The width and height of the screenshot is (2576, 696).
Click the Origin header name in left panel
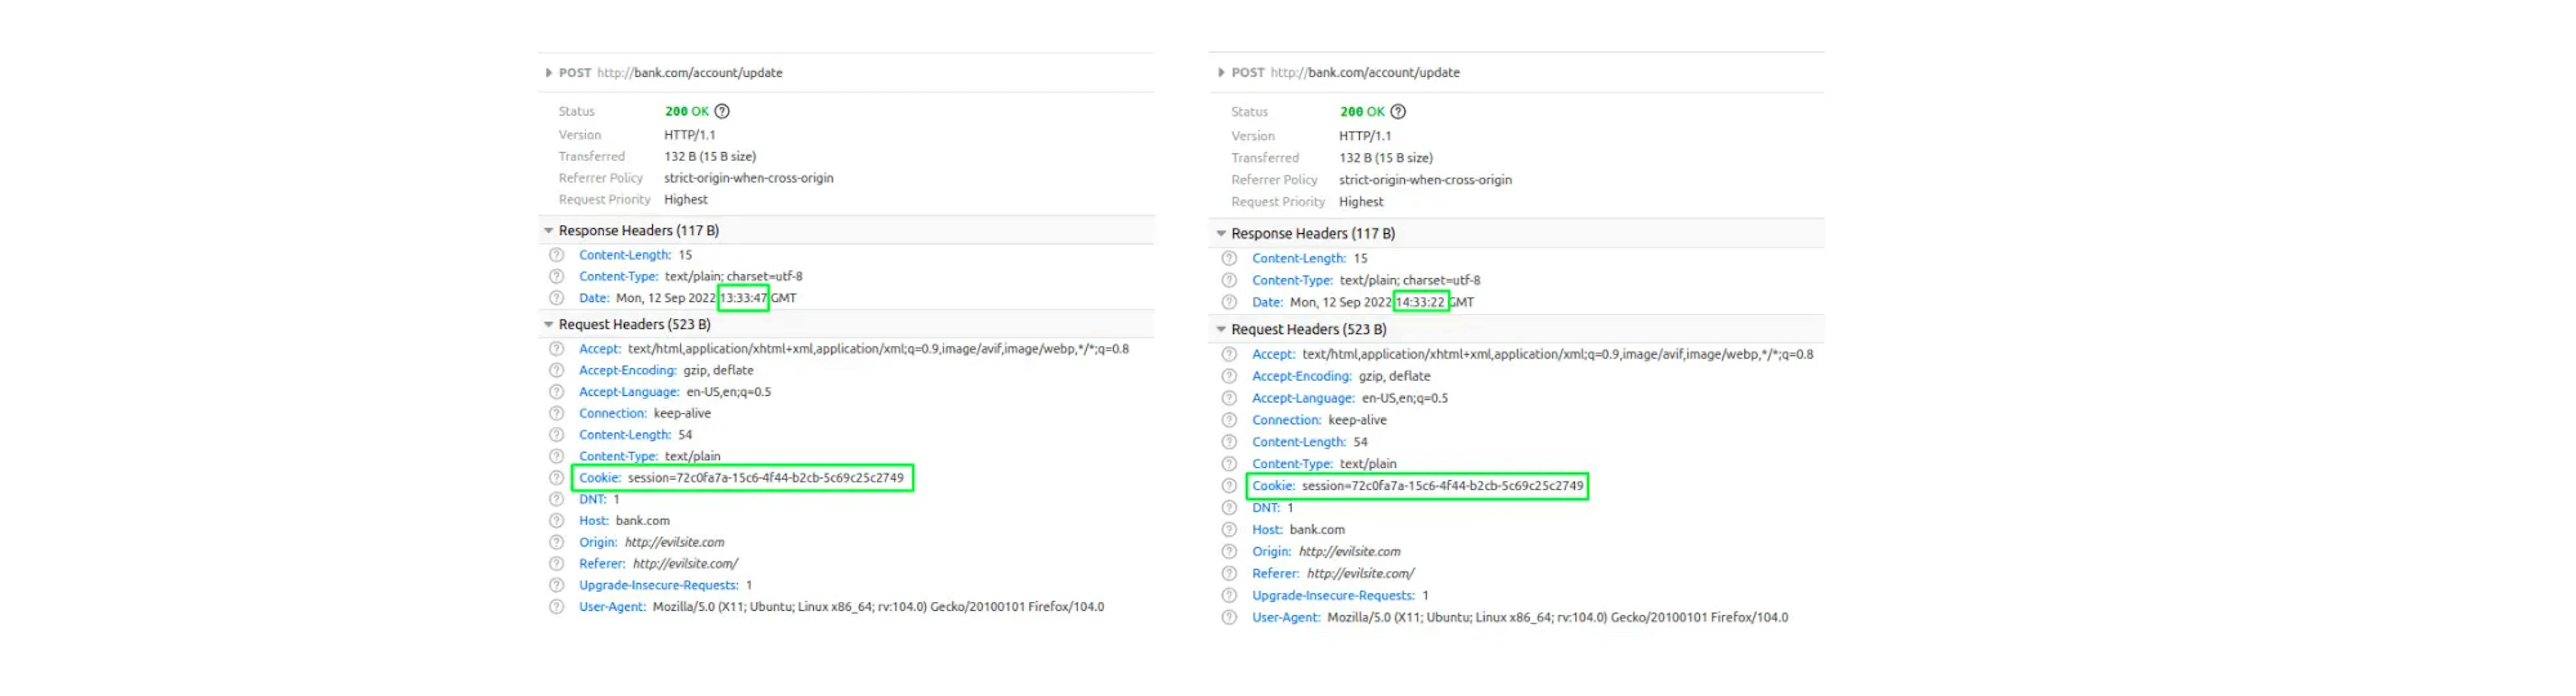[x=598, y=542]
